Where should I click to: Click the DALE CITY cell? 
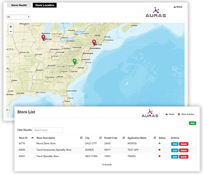pos(91,143)
